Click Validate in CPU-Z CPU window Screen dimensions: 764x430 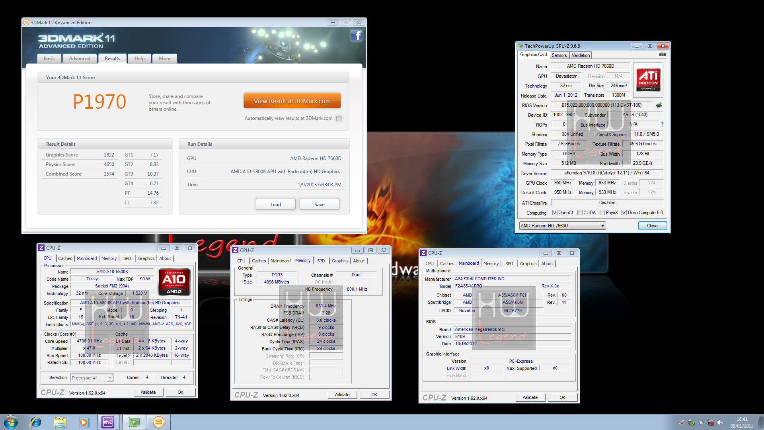148,392
